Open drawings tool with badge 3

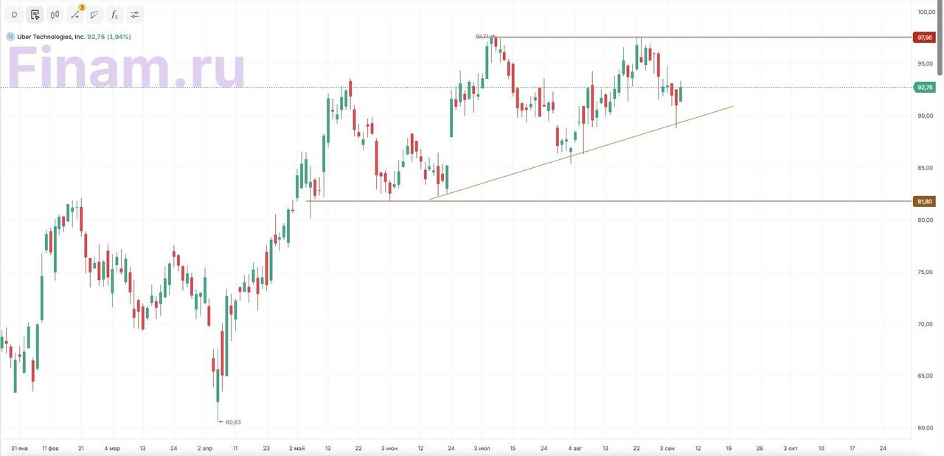pos(75,15)
